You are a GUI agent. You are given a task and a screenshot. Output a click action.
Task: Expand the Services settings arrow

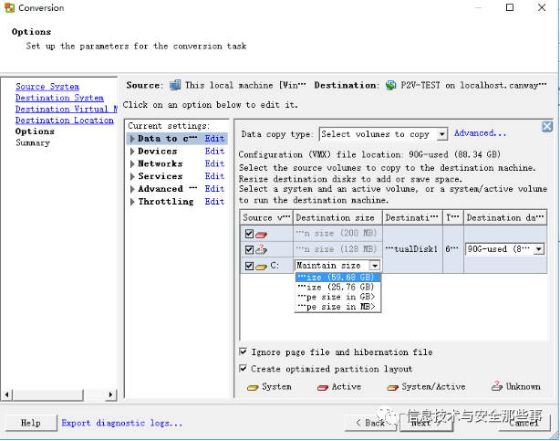132,176
